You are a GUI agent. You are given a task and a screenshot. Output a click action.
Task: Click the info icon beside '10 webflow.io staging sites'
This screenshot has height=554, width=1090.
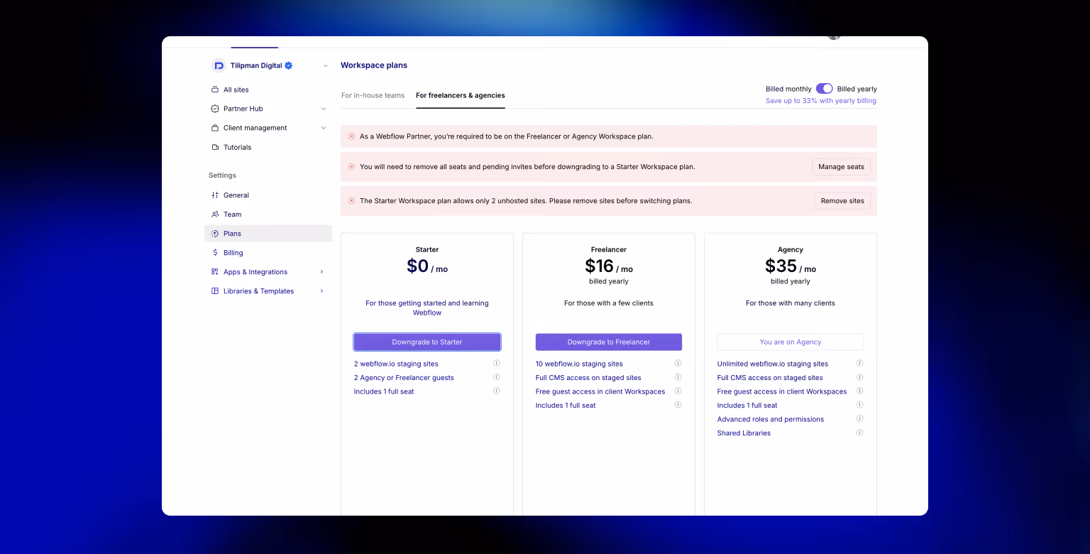tap(678, 363)
